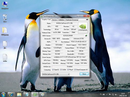This screenshot has width=130, height=97.
Task: Select the upper text file desktop icon
Action: click(5, 45)
